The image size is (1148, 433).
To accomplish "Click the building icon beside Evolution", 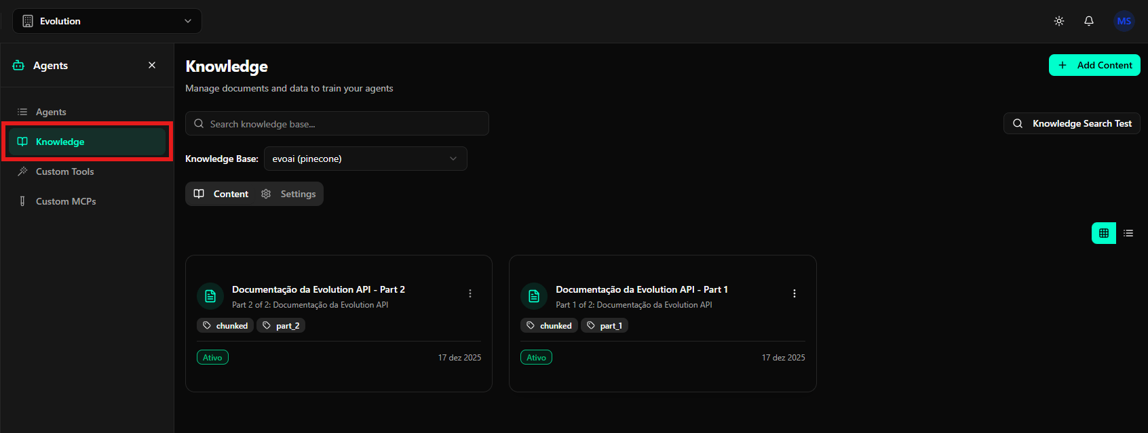I will (28, 21).
